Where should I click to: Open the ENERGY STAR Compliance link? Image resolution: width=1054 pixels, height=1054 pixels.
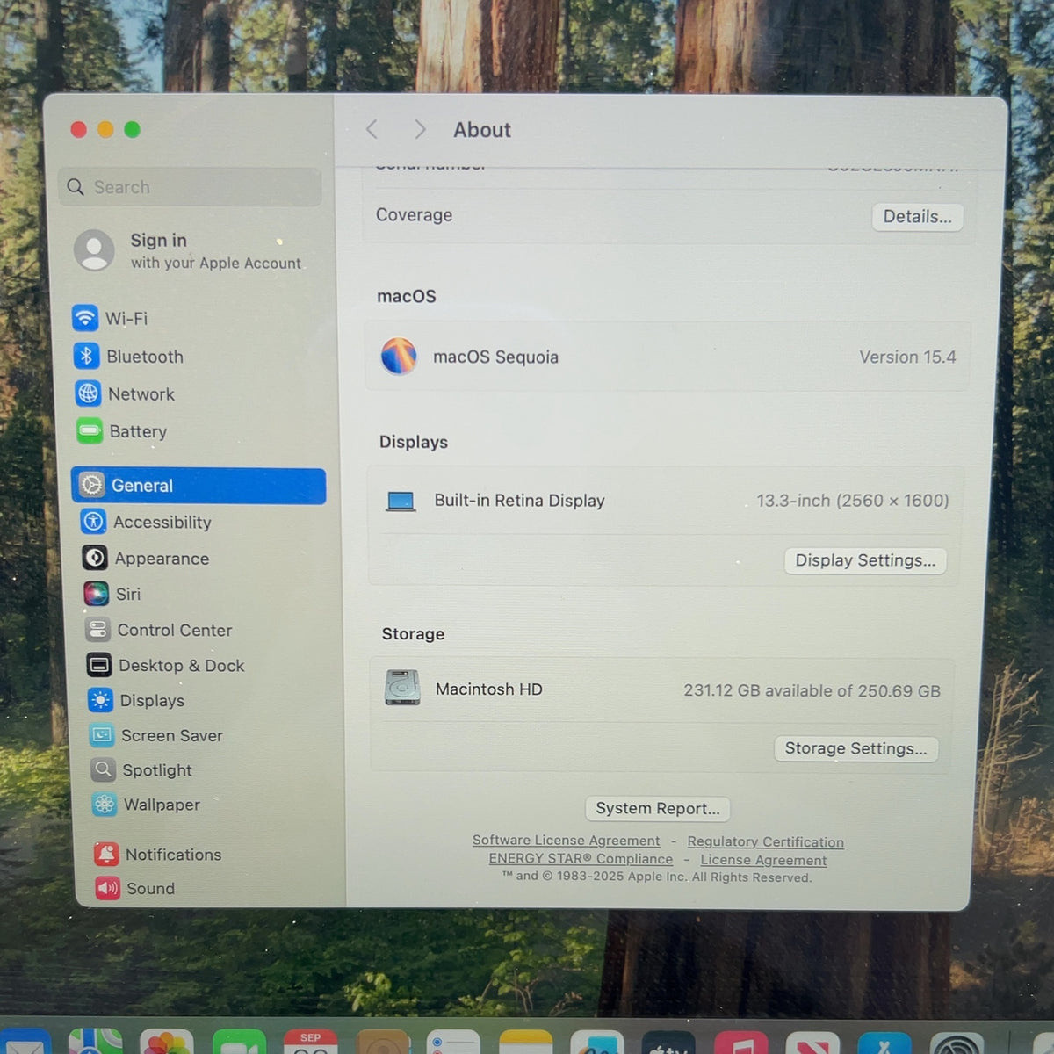click(x=581, y=859)
